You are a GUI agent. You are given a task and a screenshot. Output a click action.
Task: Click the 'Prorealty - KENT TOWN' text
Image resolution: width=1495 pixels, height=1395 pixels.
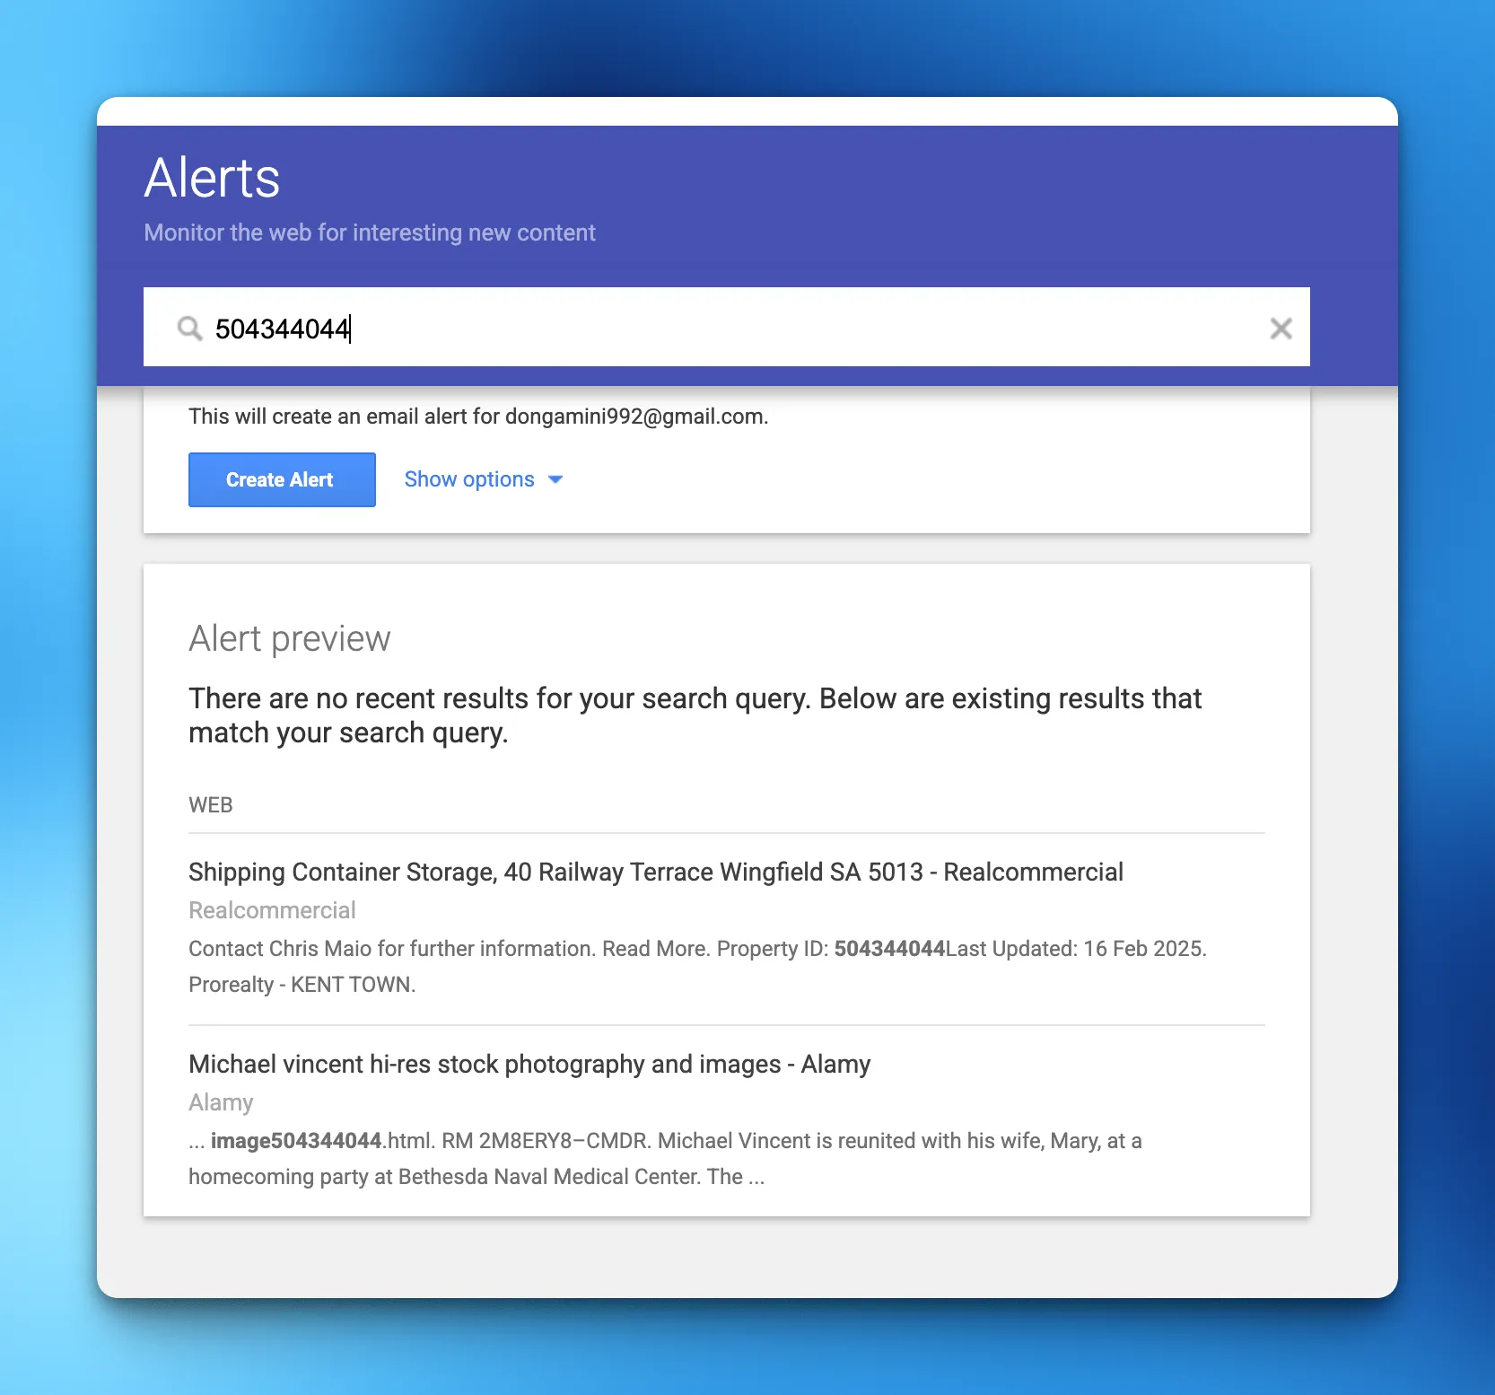pos(302,985)
